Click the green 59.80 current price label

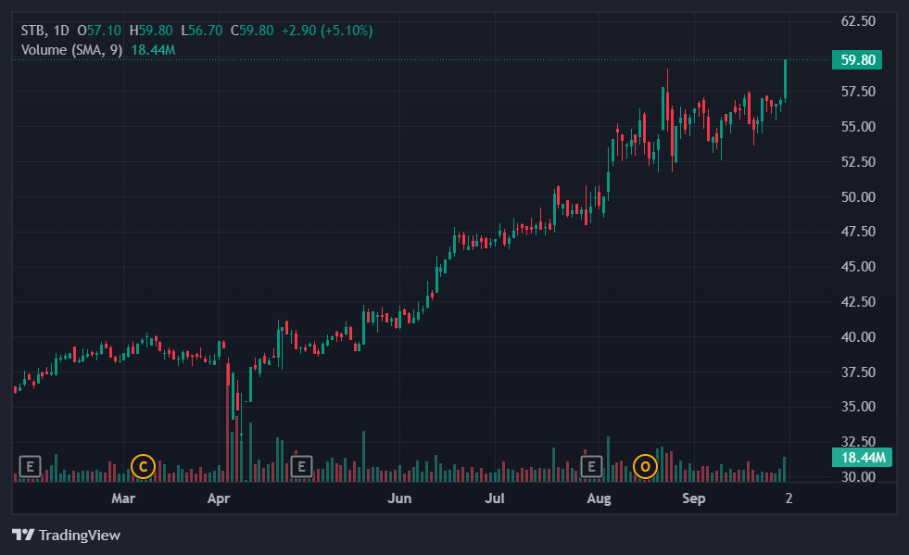857,60
